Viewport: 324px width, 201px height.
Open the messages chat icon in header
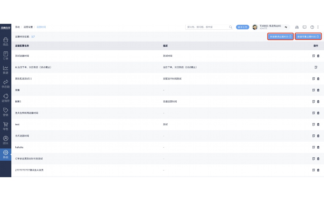(x=304, y=27)
